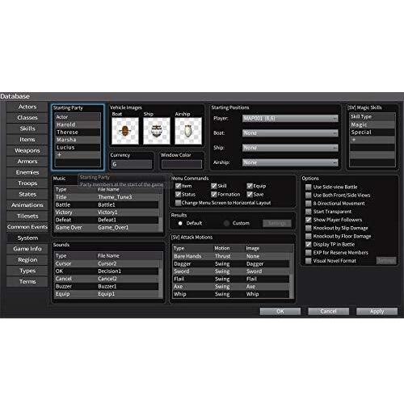Open the Common Events tab
Viewport: 404px width, 404px height.
click(x=27, y=227)
